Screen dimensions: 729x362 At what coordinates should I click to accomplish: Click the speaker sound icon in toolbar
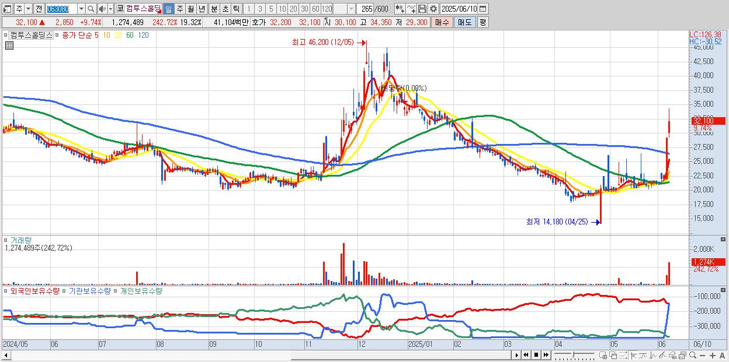pyautogui.click(x=103, y=9)
